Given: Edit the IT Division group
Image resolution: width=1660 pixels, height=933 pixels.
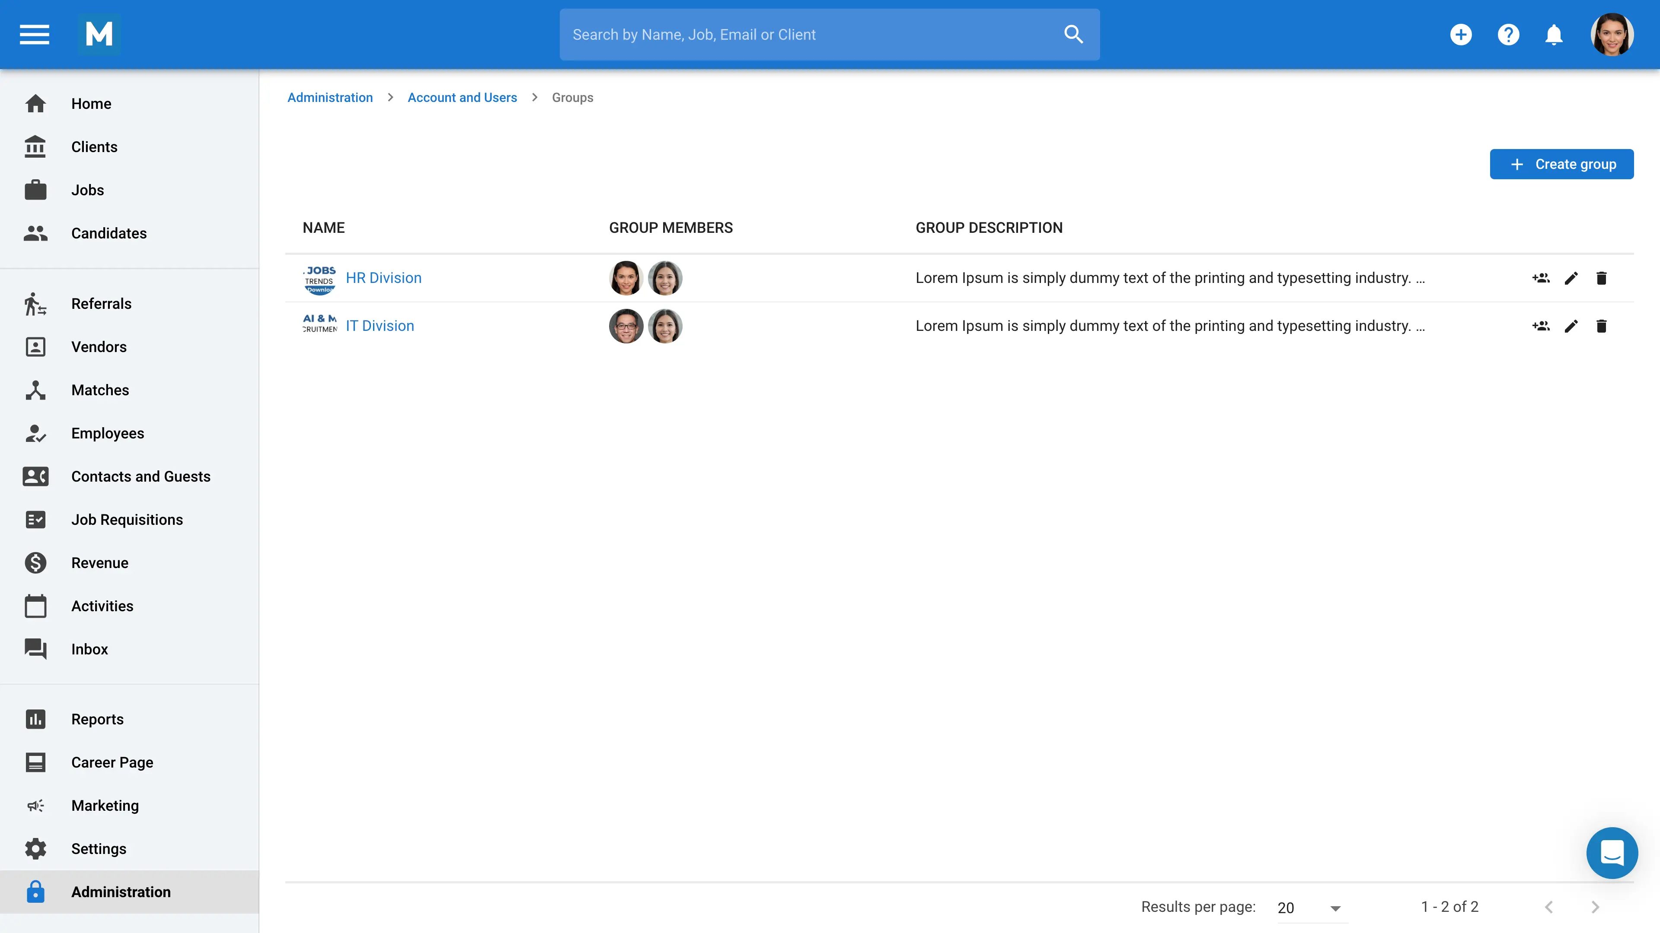Looking at the screenshot, I should click(1571, 326).
